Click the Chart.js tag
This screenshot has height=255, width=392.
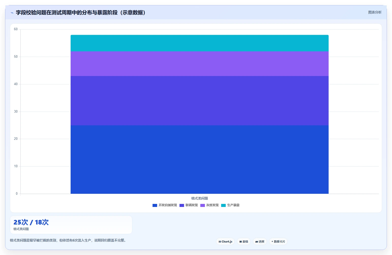click(x=225, y=242)
